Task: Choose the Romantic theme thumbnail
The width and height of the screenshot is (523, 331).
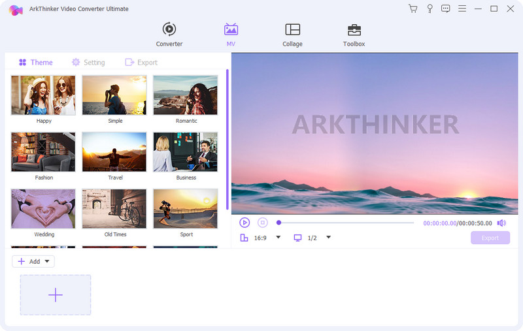Action: [186, 95]
